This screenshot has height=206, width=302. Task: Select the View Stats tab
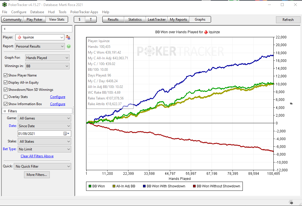point(57,19)
